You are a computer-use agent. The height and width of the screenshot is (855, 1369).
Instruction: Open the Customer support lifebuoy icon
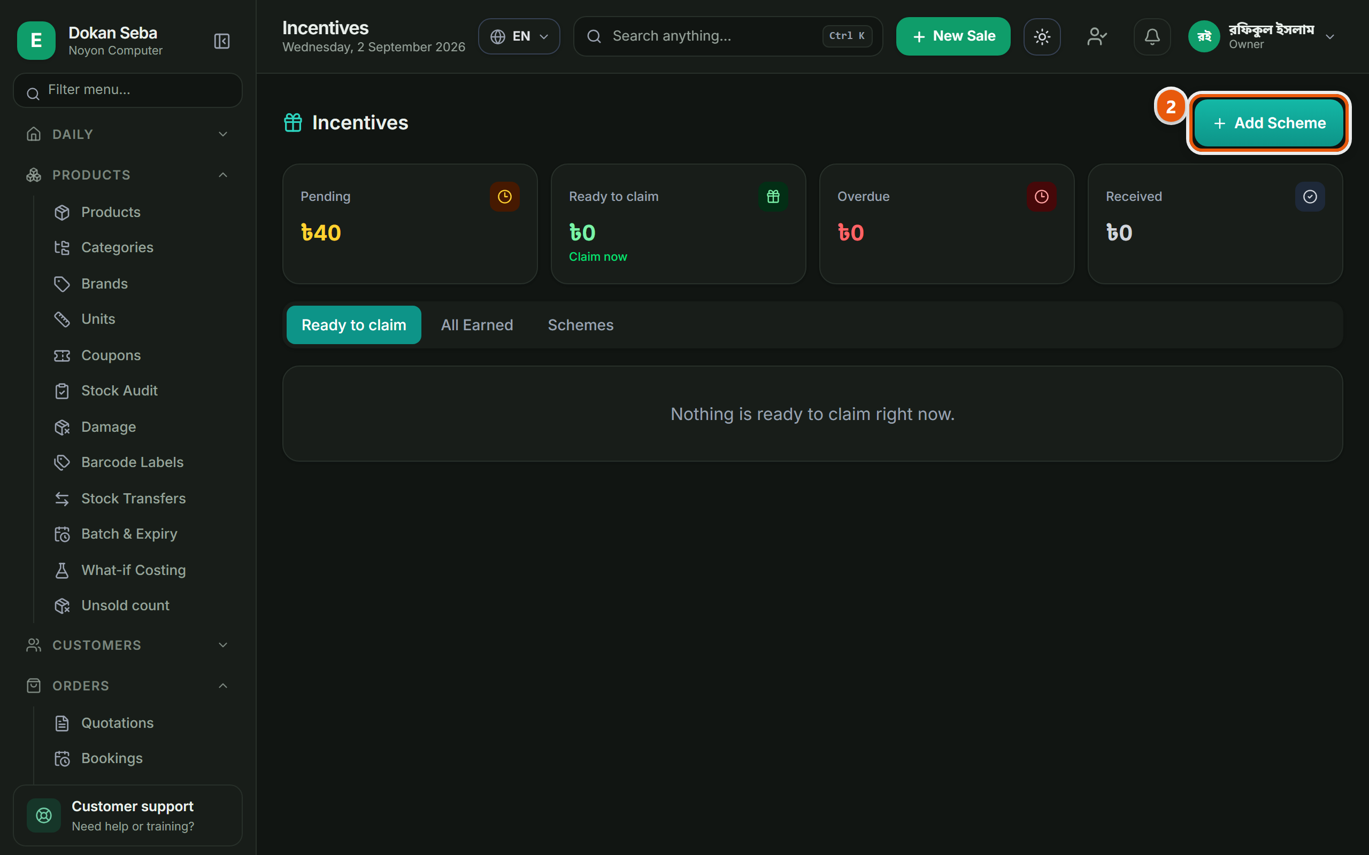tap(44, 815)
